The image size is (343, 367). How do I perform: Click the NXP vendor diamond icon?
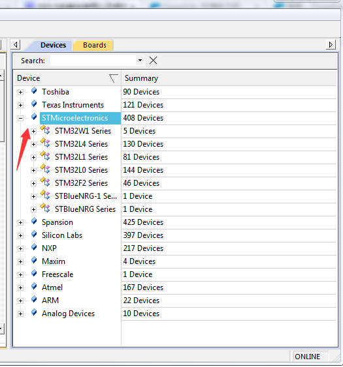(x=34, y=248)
